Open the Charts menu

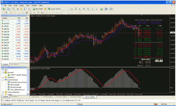click(22, 5)
